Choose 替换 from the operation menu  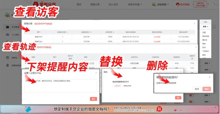204,44
